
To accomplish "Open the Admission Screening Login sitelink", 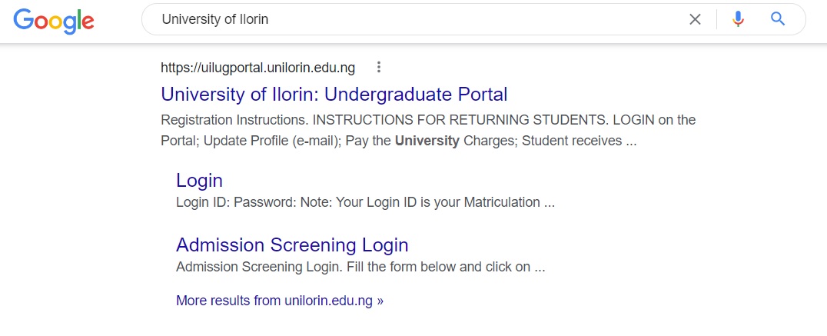I will point(292,245).
